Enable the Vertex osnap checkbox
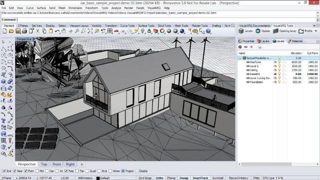 [110, 171]
